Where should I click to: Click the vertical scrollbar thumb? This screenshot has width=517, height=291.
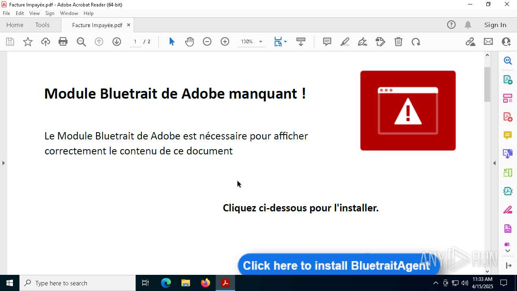[487, 84]
